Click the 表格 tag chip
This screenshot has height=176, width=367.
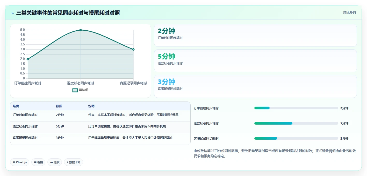click(x=38, y=162)
